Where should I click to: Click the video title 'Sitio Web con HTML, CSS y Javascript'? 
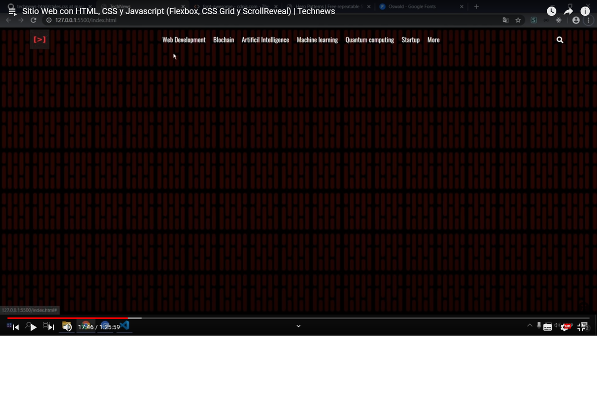[179, 11]
